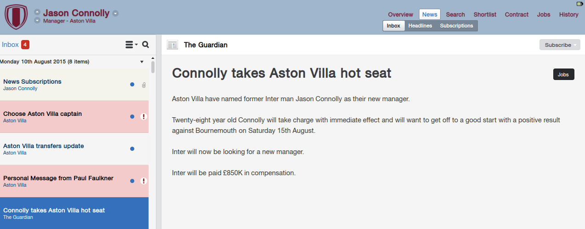This screenshot has width=585, height=229.
Task: Open the Shortlist menu item
Action: click(x=485, y=14)
